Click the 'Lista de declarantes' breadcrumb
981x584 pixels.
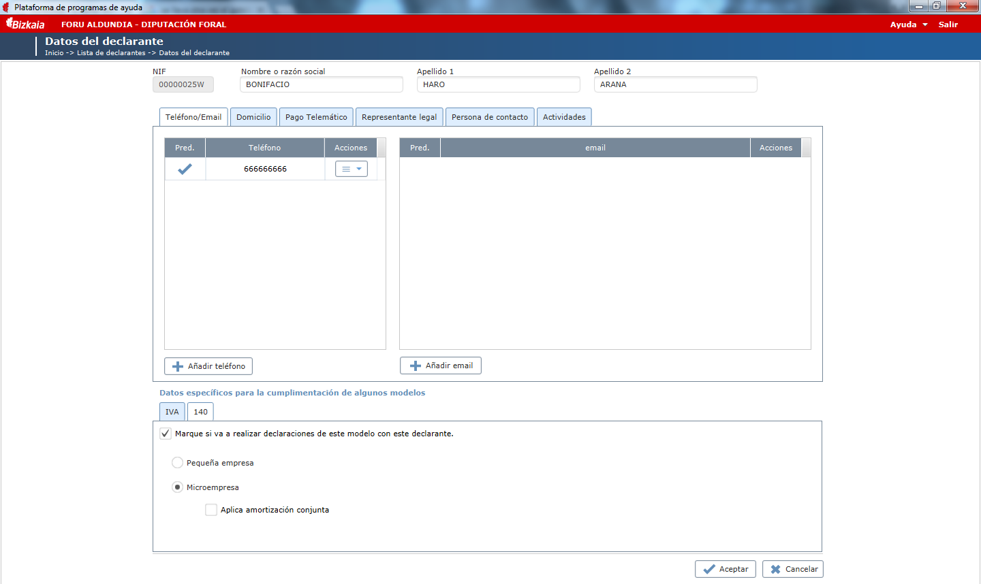111,53
